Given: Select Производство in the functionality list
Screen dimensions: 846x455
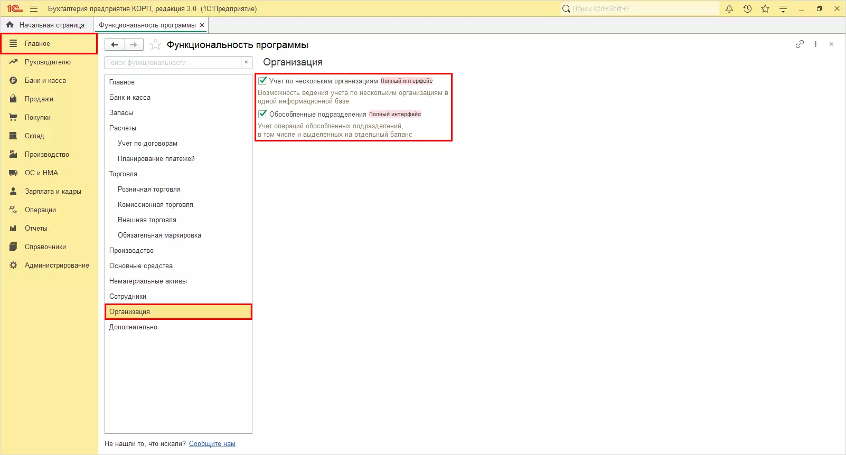Looking at the screenshot, I should (x=178, y=251).
